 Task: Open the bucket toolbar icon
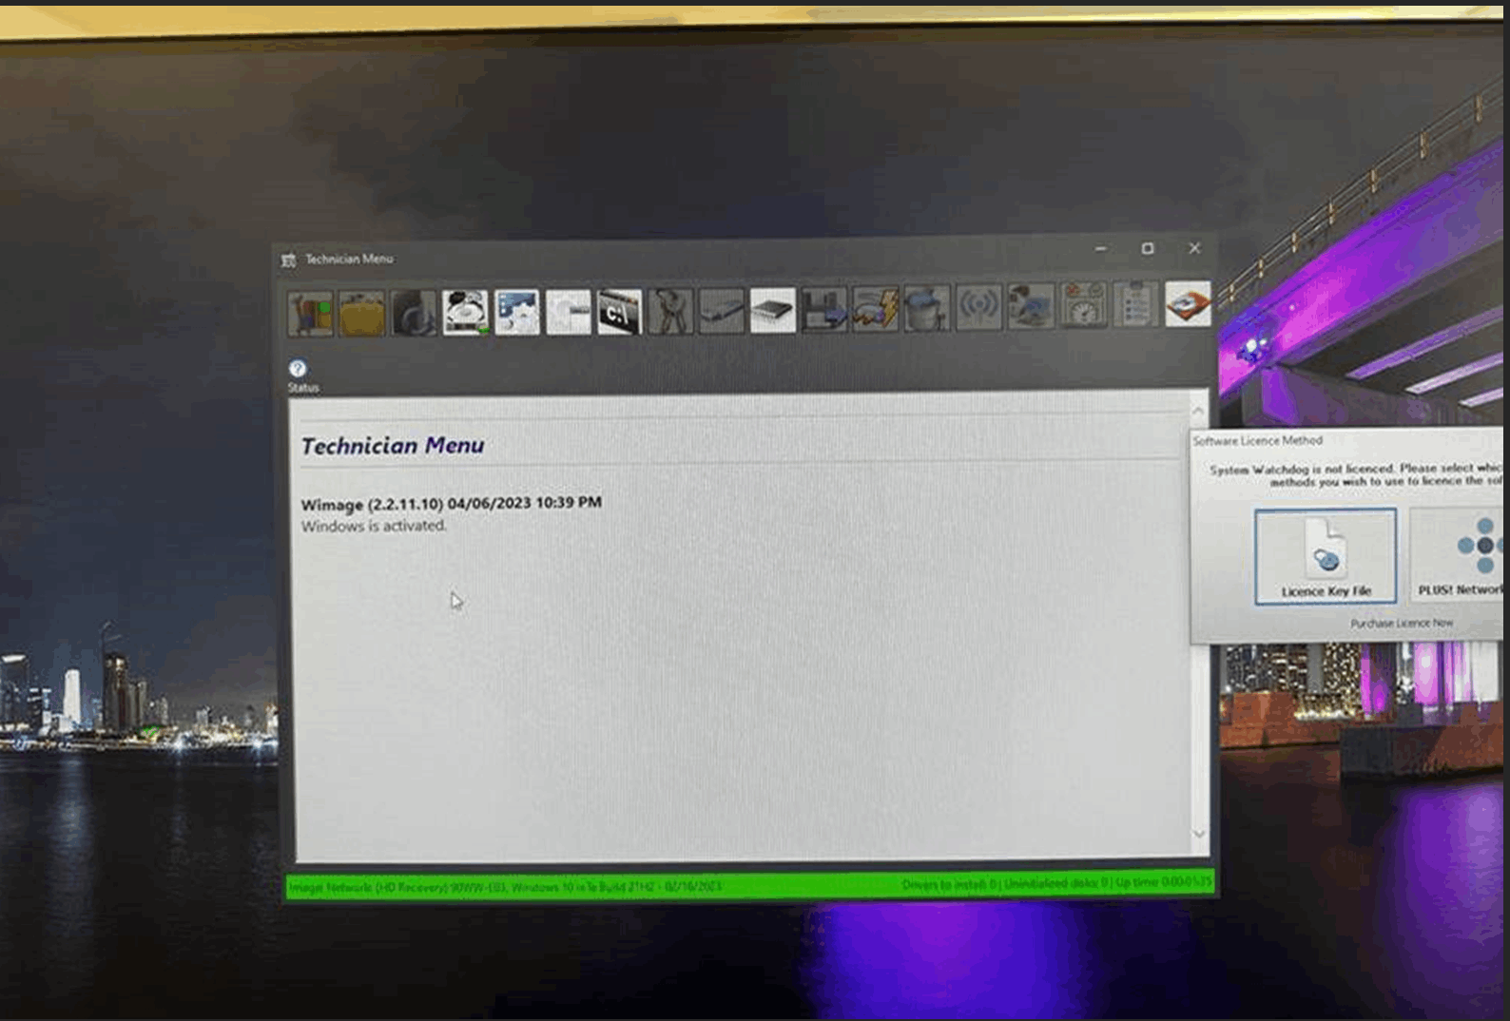(x=927, y=308)
